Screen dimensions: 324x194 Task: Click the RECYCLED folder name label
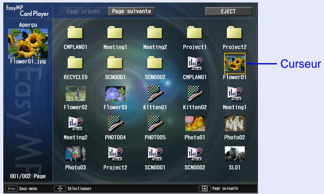point(76,77)
